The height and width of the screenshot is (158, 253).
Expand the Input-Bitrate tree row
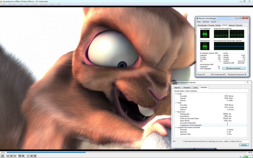(179, 116)
